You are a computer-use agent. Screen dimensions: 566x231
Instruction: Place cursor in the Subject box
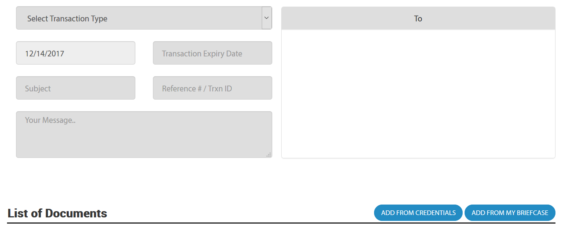click(76, 88)
